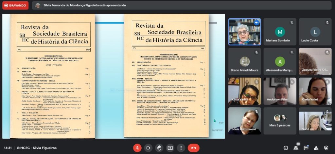Select Alessandra Marqu... participant tile
Viewport: 335px width, 154px height.
[x=280, y=61]
